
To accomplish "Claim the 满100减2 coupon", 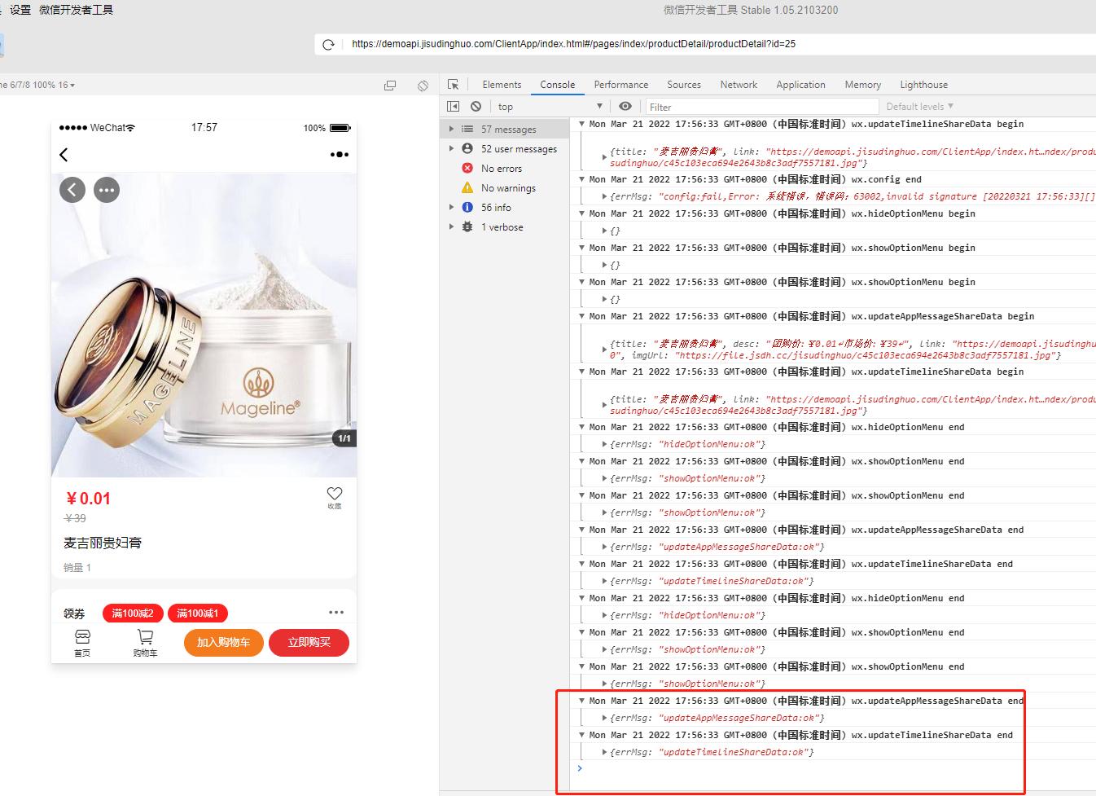I will pyautogui.click(x=133, y=613).
